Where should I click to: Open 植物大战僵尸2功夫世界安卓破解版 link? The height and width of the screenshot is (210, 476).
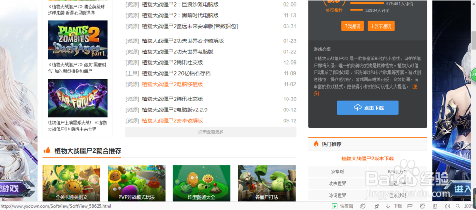coord(183,41)
